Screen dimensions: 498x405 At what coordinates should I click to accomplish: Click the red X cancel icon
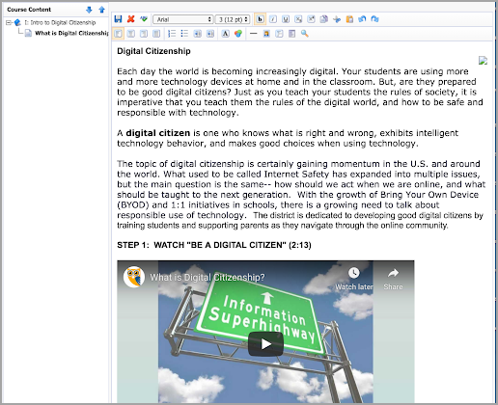[130, 19]
